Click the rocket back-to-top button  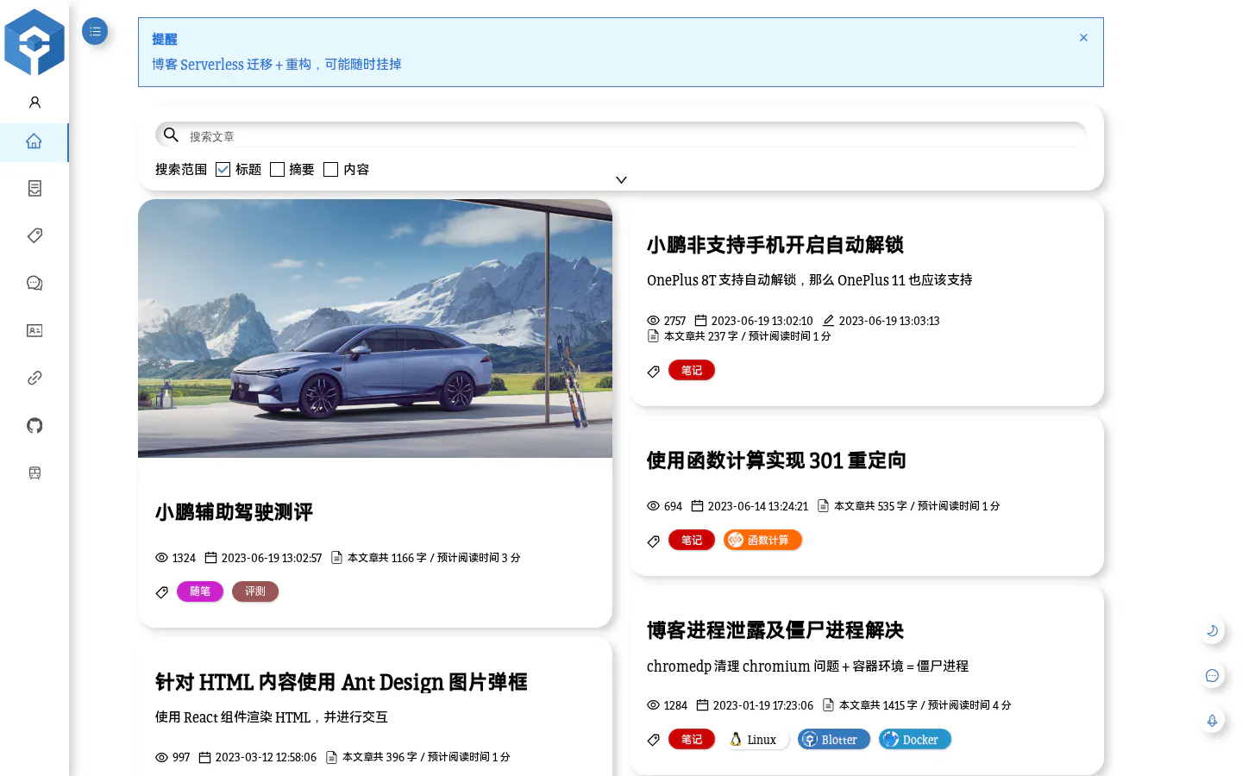tap(1212, 720)
